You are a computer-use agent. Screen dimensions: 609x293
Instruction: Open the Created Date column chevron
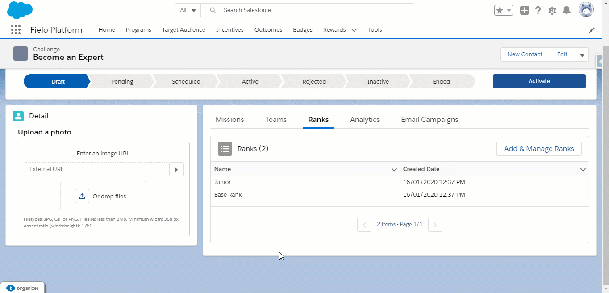pyautogui.click(x=583, y=169)
